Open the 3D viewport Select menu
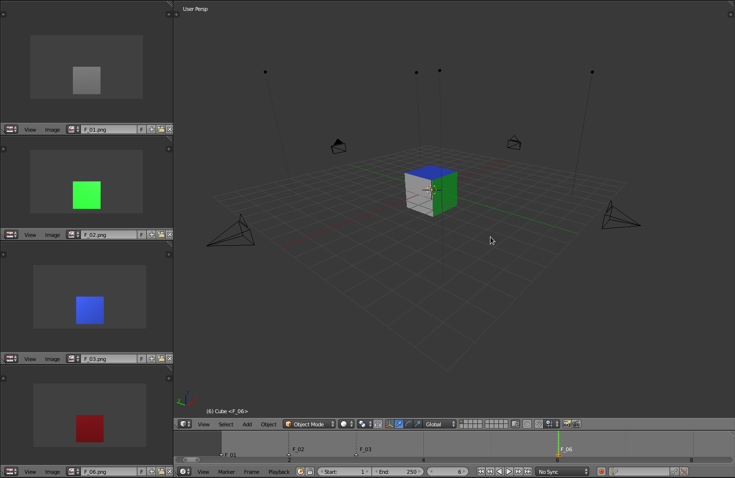Screen dimensions: 735x478 226,424
